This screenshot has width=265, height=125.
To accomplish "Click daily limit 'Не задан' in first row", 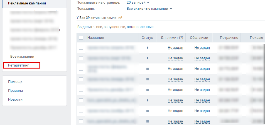I will 175,48.
